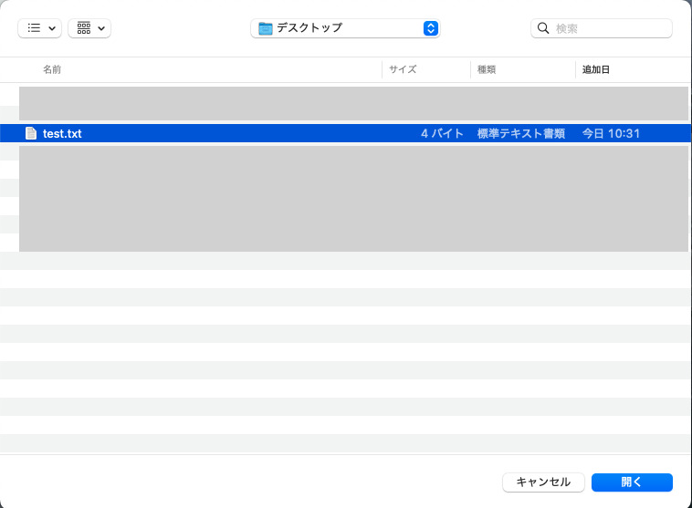The width and height of the screenshot is (692, 508).
Task: Expand the grouping options chevron
Action: coord(100,28)
